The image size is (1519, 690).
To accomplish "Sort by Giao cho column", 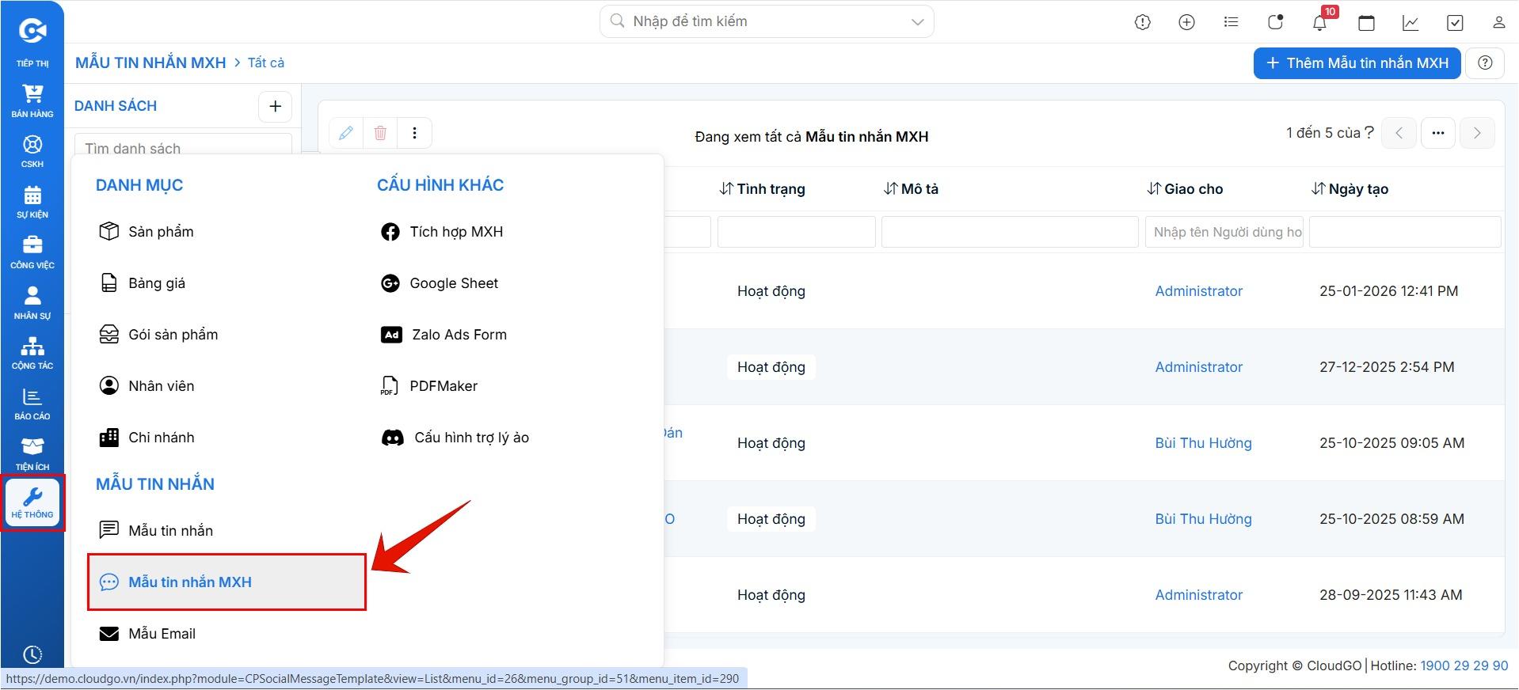I will click(x=1185, y=189).
